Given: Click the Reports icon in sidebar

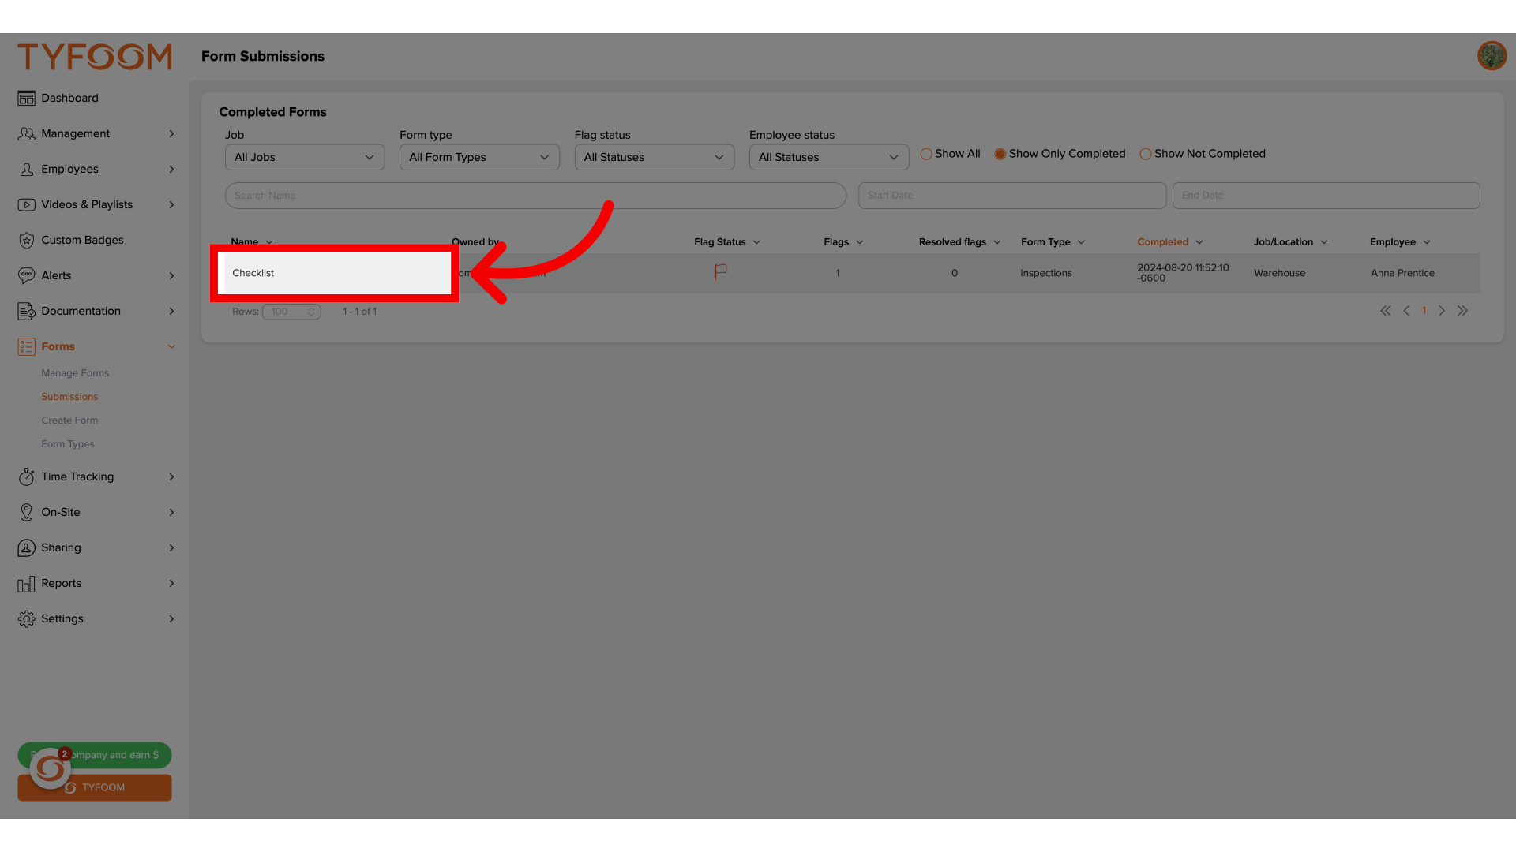Looking at the screenshot, I should 25,582.
